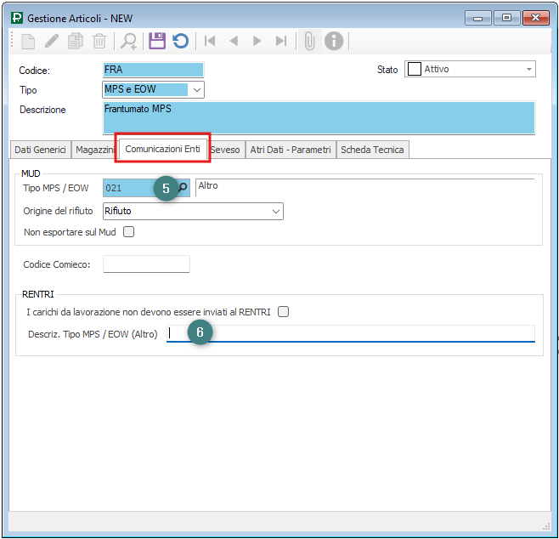This screenshot has height=539, width=559.
Task: Click the delete trash icon
Action: pos(99,41)
